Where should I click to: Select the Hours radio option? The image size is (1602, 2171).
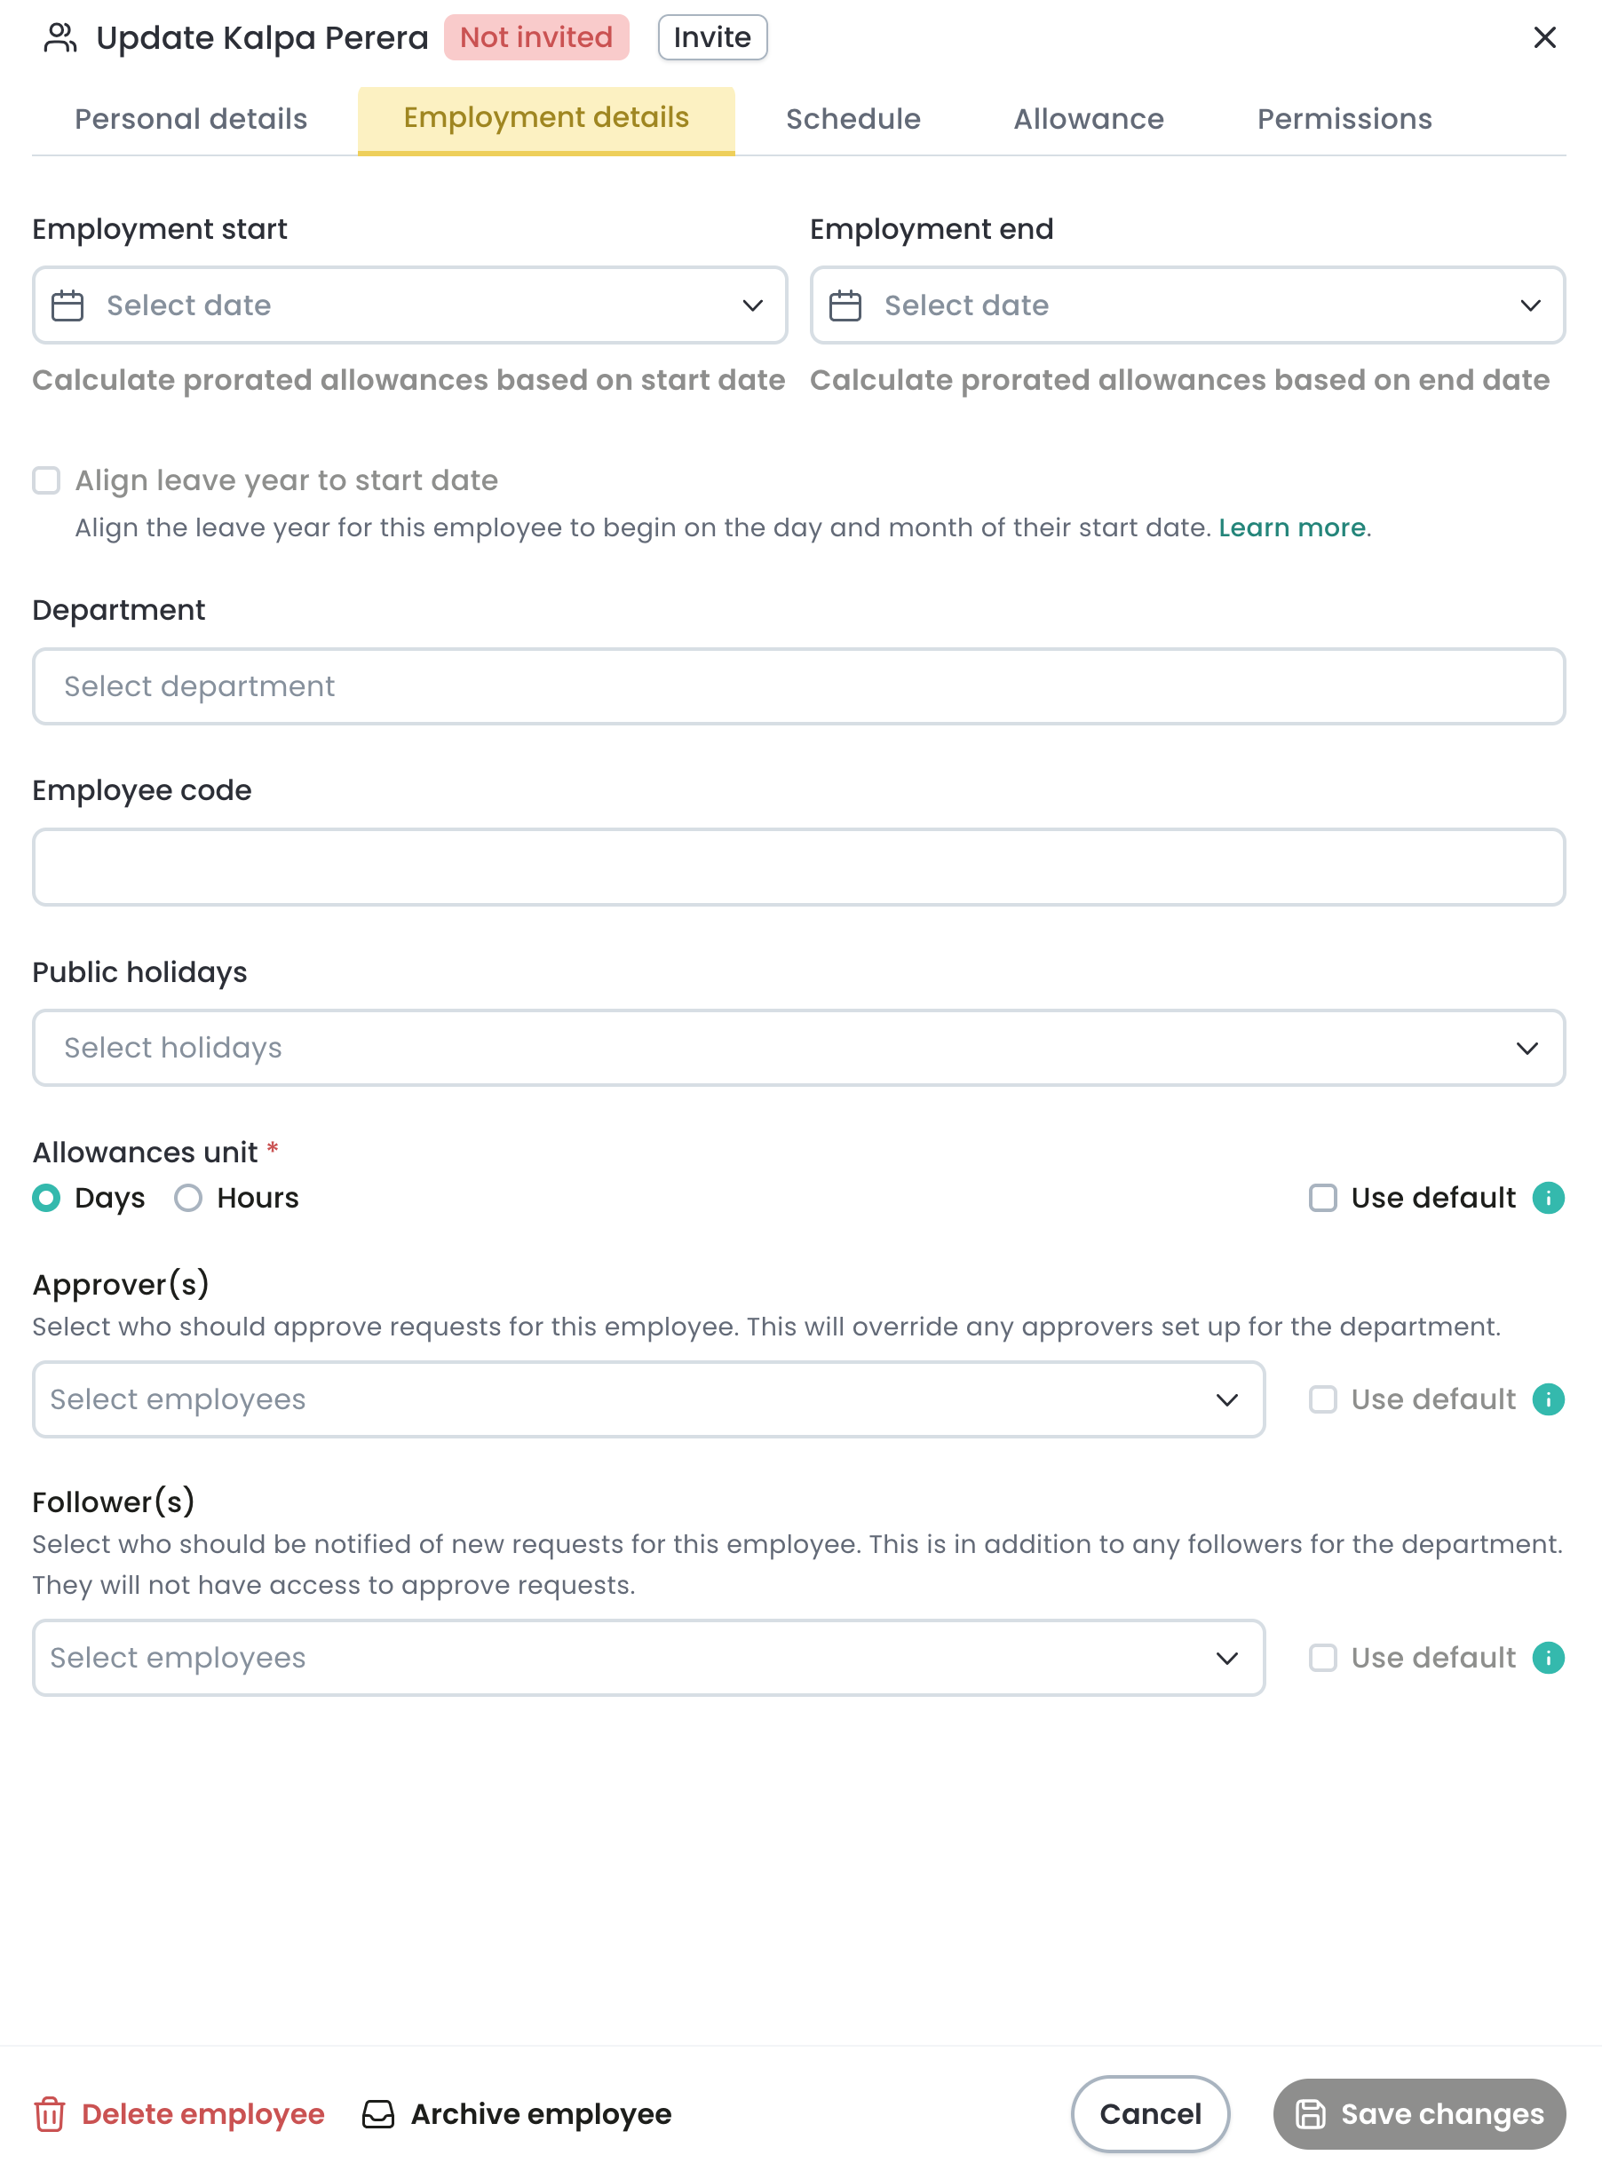(188, 1198)
